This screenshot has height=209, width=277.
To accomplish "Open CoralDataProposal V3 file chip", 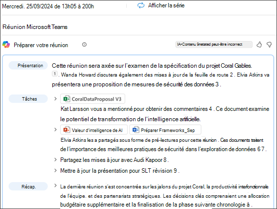I will click(x=92, y=99).
